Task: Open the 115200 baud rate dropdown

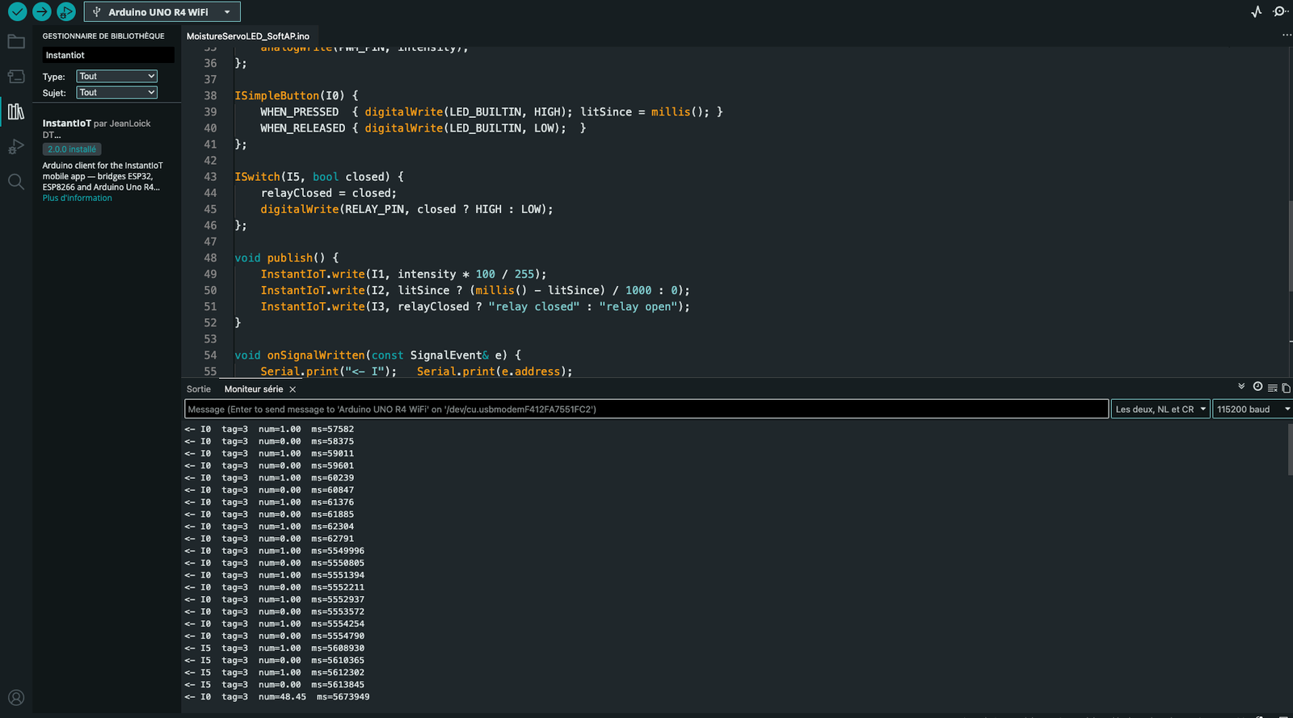Action: (x=1253, y=409)
